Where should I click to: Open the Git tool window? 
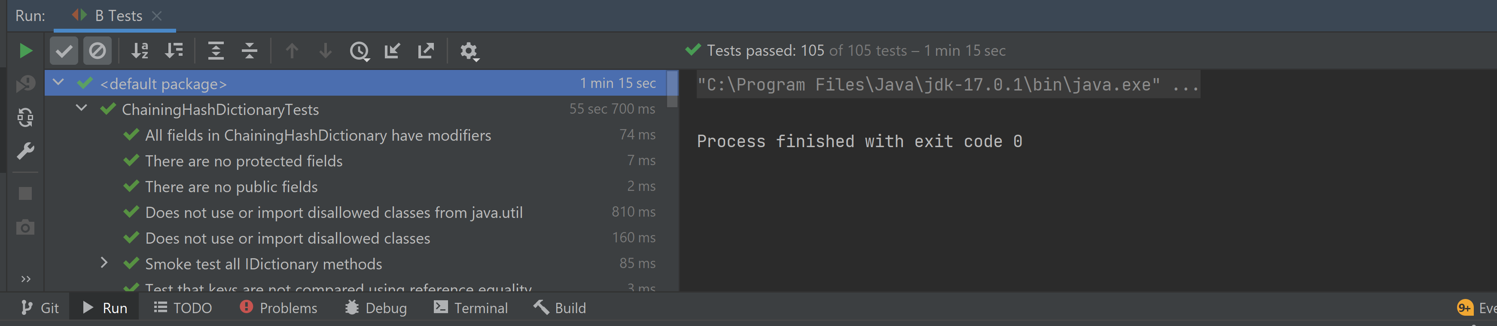point(40,308)
